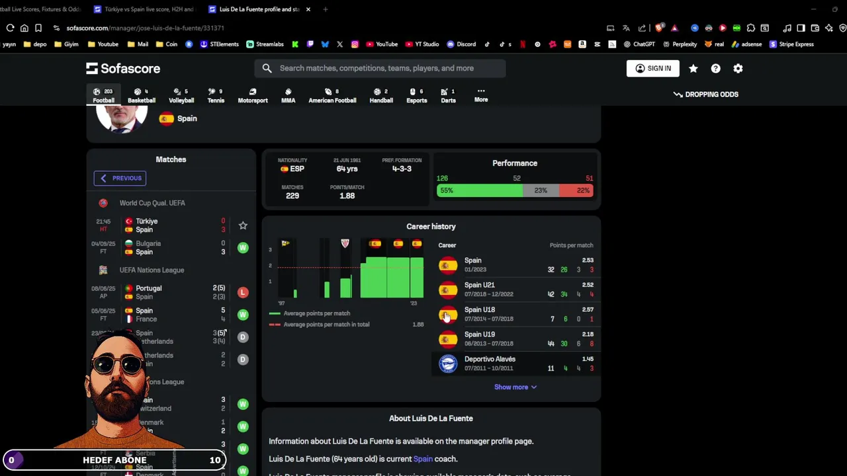Expand the Giyim bookmarks folder
This screenshot has width=847, height=476.
(x=66, y=44)
